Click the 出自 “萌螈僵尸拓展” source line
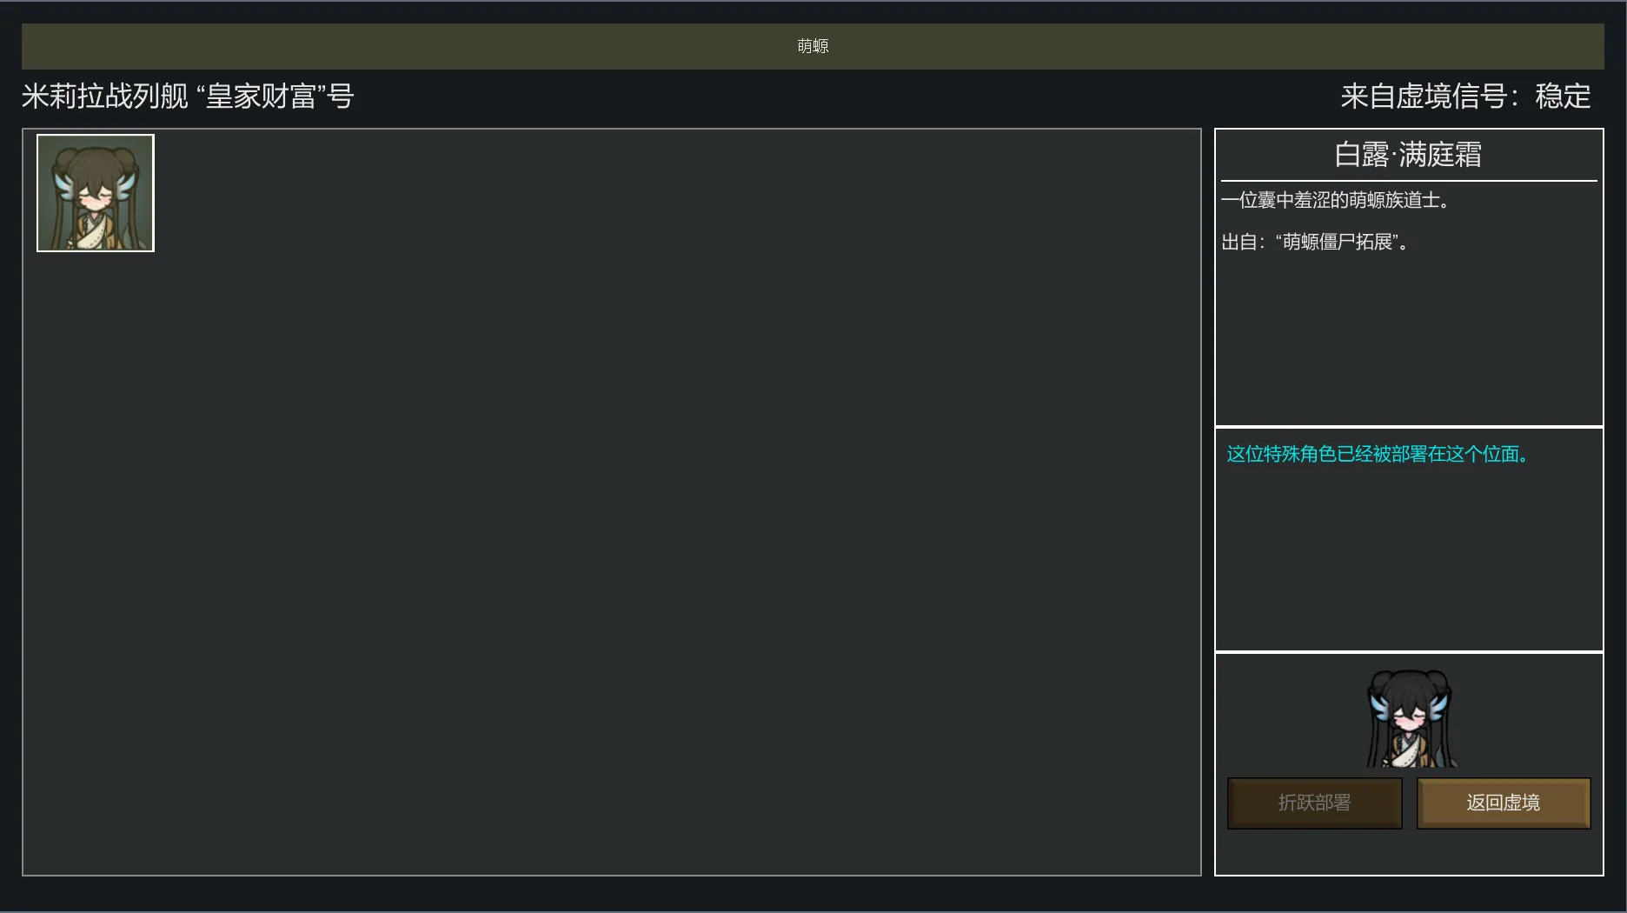The height and width of the screenshot is (913, 1627). coord(1316,243)
